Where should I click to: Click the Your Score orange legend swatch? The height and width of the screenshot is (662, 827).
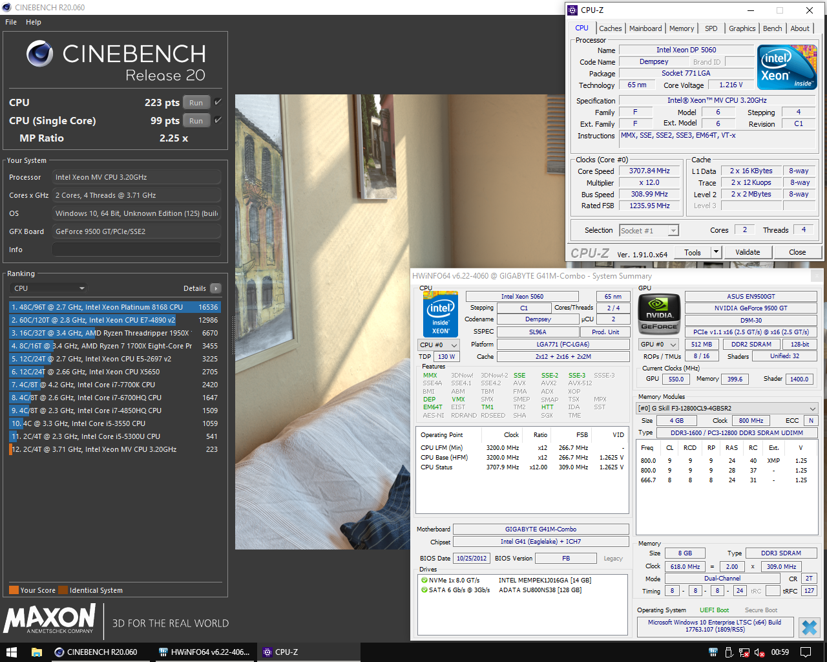[x=14, y=590]
